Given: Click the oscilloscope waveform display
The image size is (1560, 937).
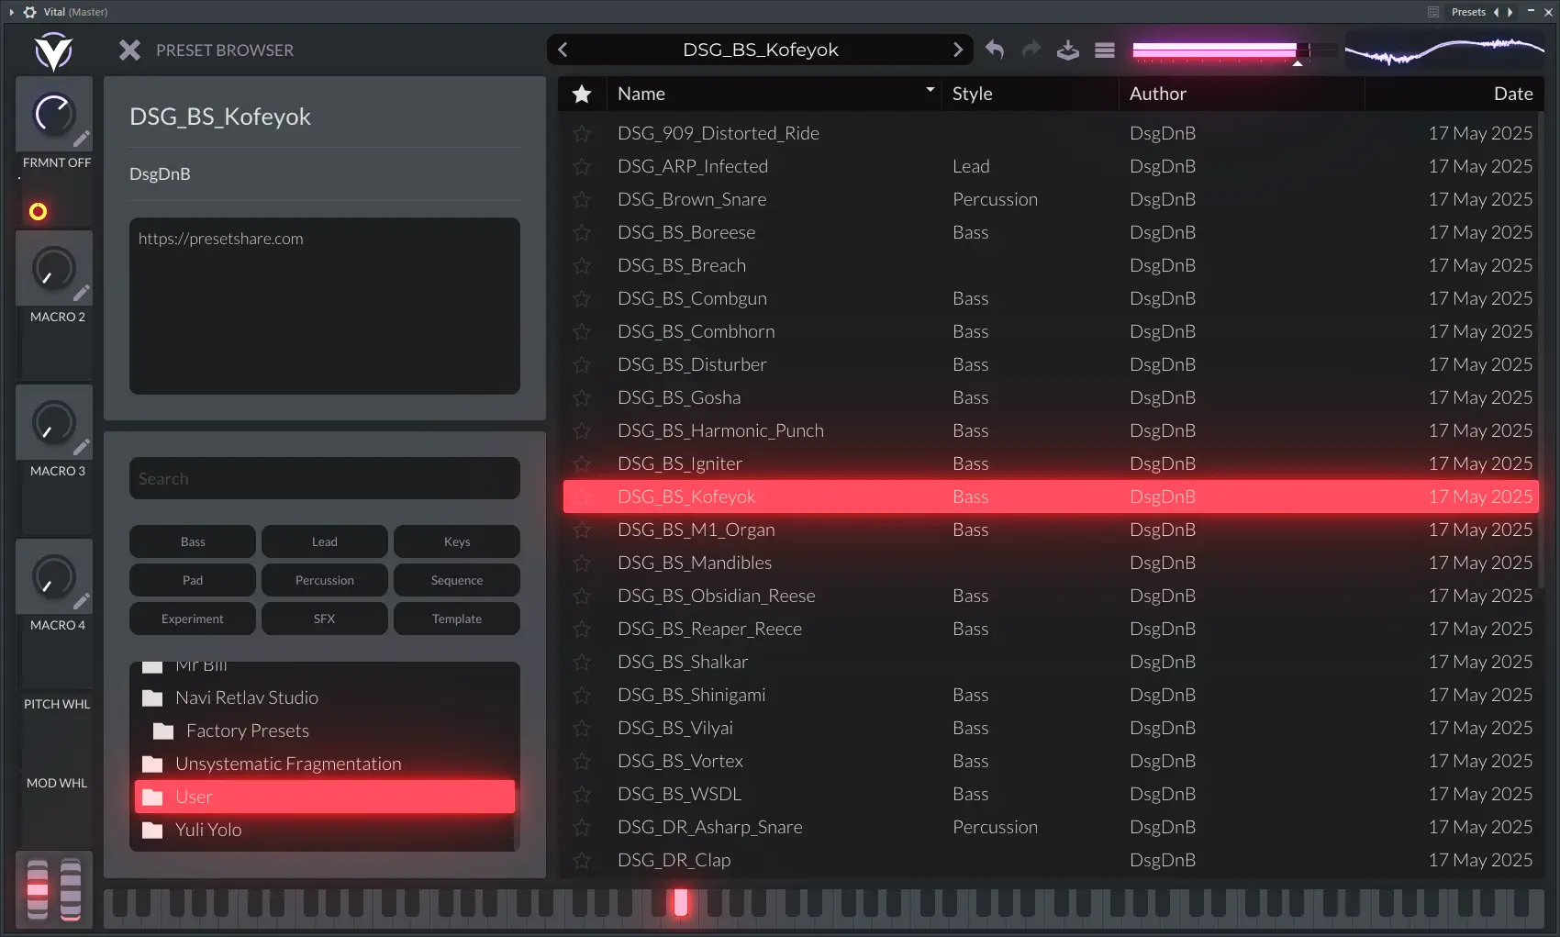Looking at the screenshot, I should click(x=1444, y=50).
